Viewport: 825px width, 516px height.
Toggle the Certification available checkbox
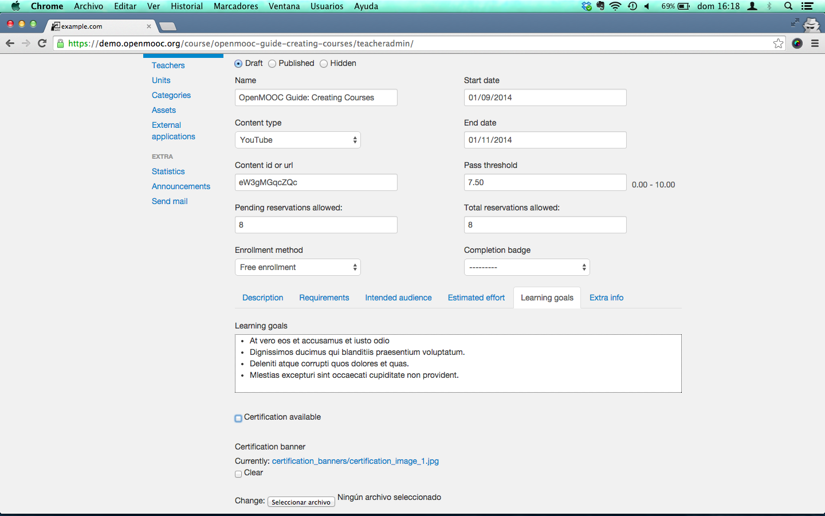pyautogui.click(x=238, y=419)
